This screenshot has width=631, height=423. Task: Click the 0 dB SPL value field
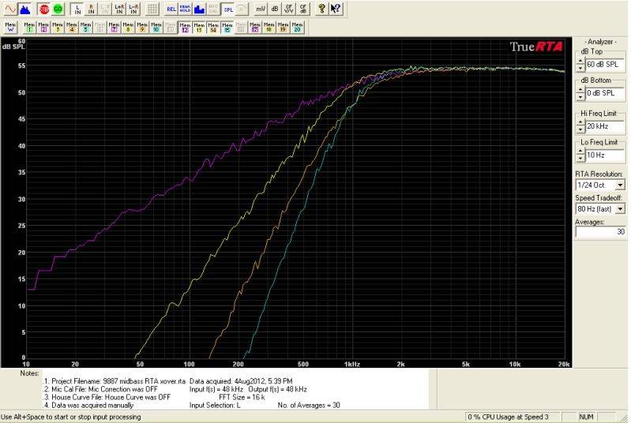point(605,93)
